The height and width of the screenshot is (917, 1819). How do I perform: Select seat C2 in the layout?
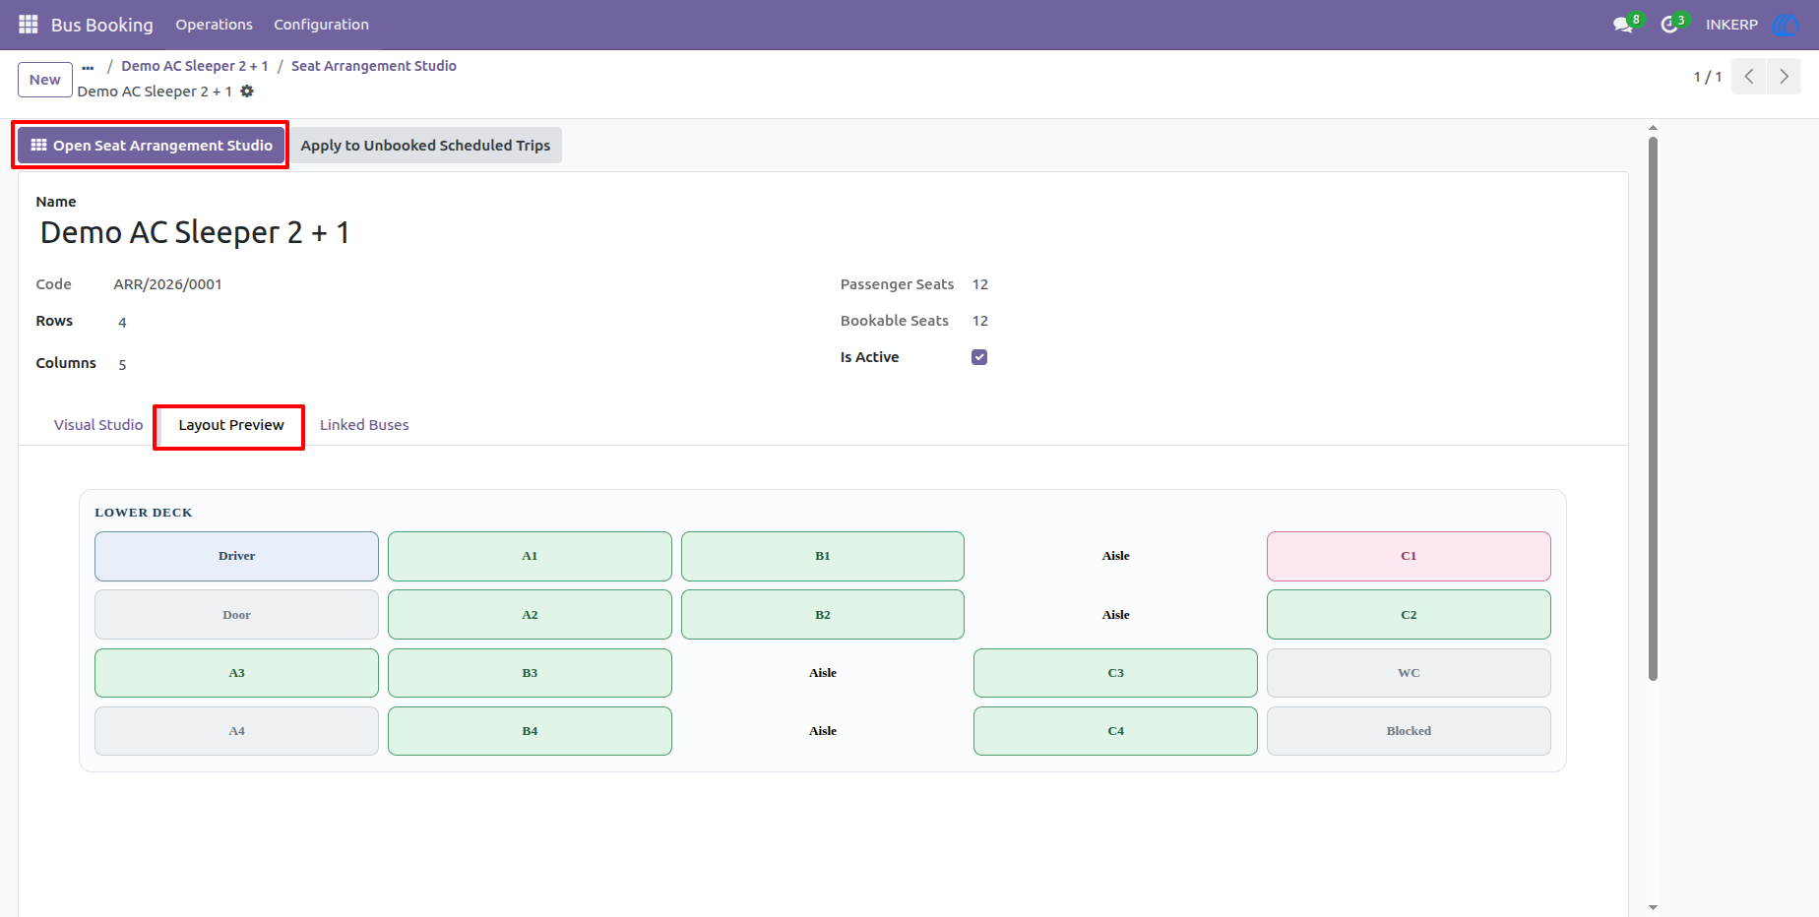[1409, 615]
